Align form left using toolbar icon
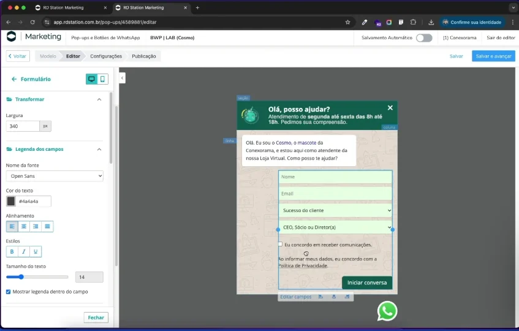 [320, 297]
